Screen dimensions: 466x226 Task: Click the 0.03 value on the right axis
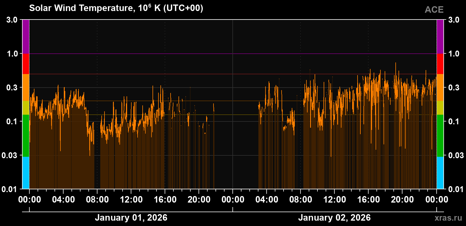(x=456, y=155)
